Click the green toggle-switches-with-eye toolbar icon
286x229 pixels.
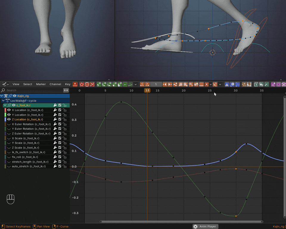[x=120, y=84]
